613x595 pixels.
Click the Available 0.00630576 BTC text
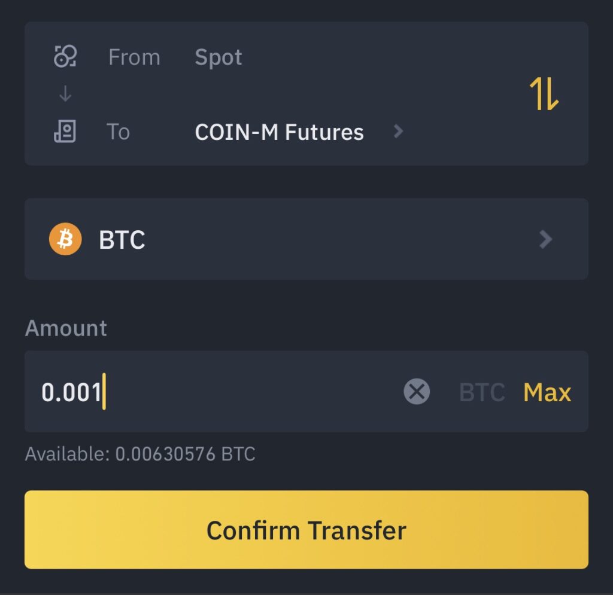coord(140,454)
